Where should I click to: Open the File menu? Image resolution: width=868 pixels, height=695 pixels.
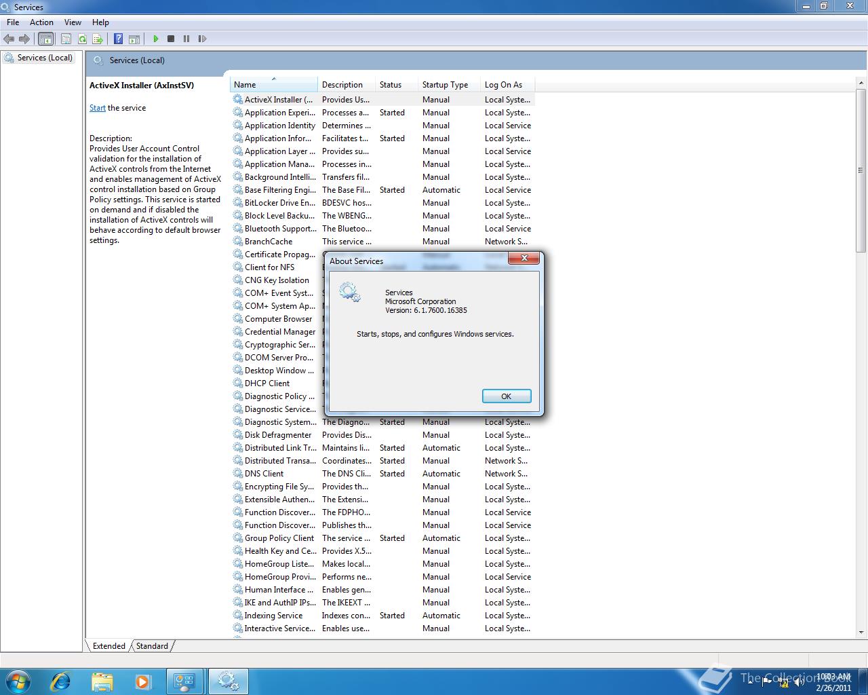point(13,22)
